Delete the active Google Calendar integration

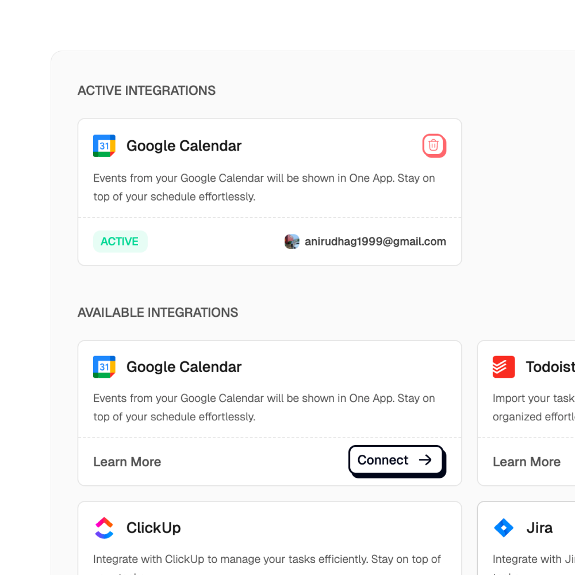pos(434,145)
